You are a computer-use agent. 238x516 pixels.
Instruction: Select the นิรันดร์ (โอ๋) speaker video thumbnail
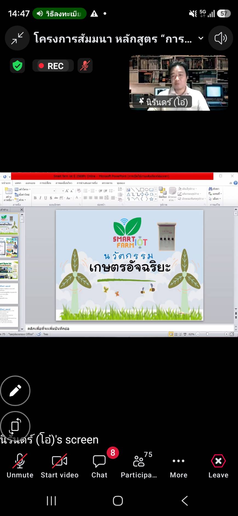pyautogui.click(x=179, y=83)
